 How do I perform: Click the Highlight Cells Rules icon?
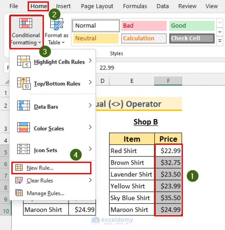coord(24,62)
